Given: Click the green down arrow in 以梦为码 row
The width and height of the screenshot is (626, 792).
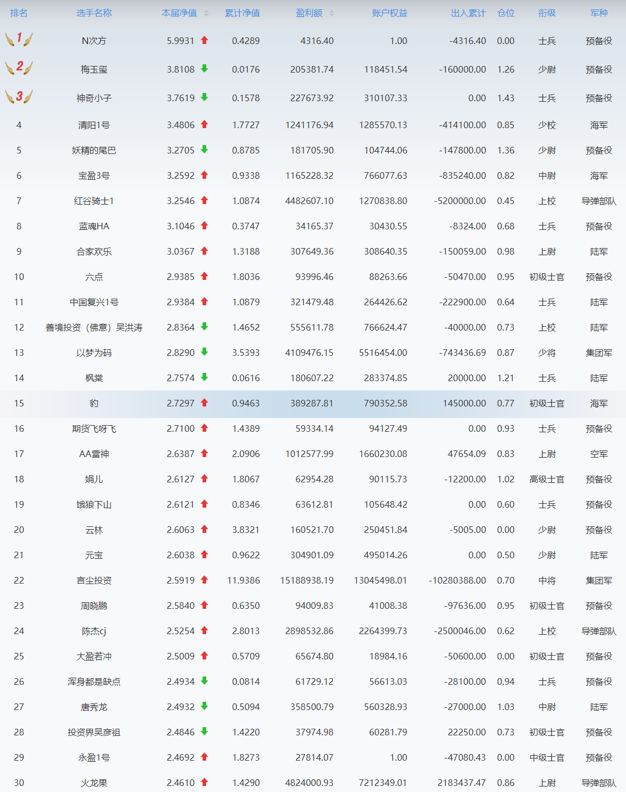Looking at the screenshot, I should (205, 352).
